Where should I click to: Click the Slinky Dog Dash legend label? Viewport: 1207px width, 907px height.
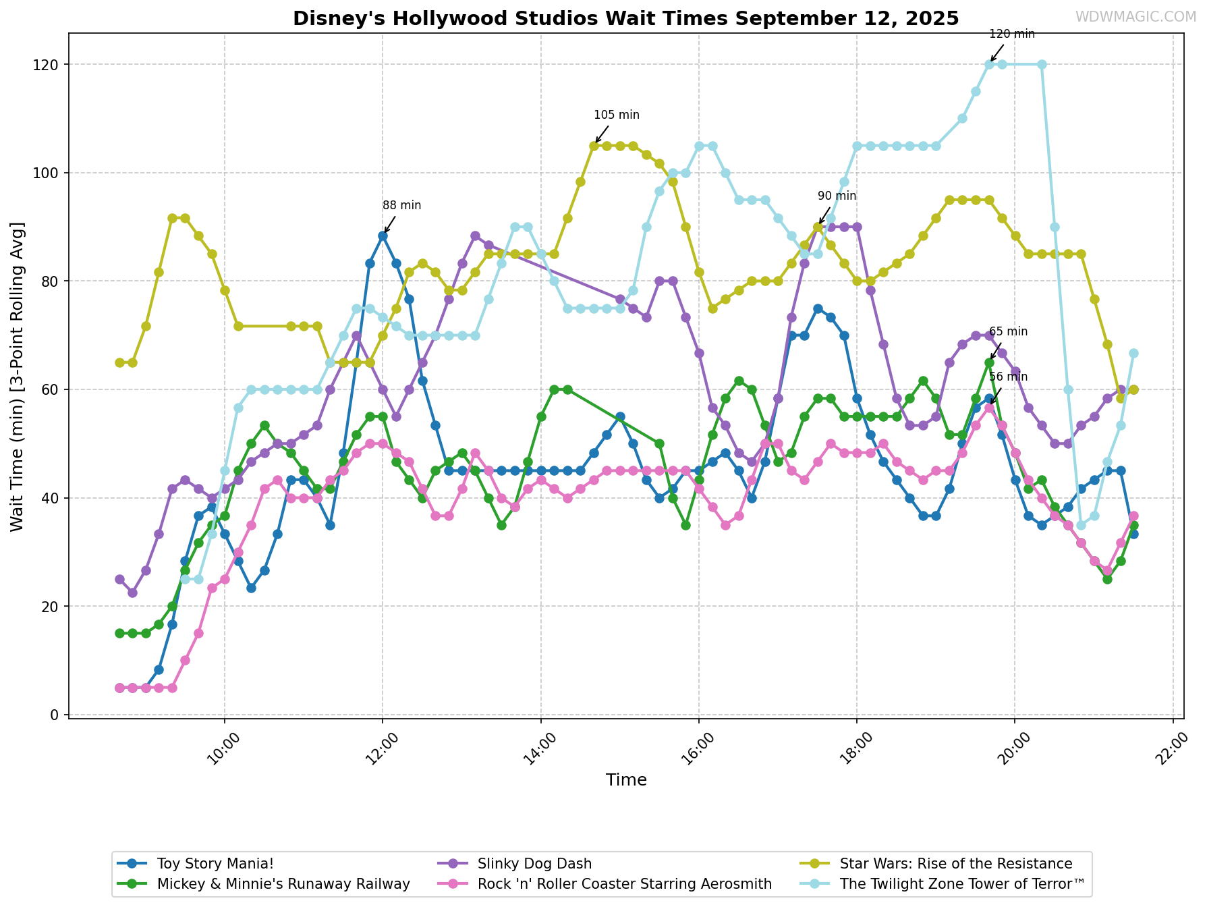pos(534,864)
